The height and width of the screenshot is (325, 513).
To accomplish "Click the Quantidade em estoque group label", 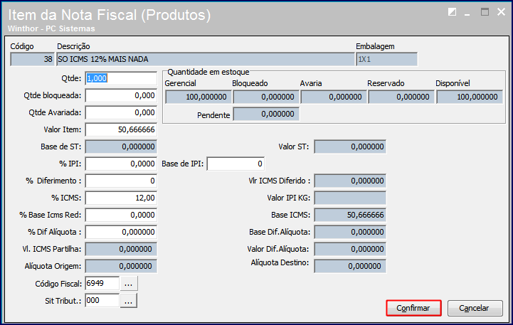I will 208,72.
